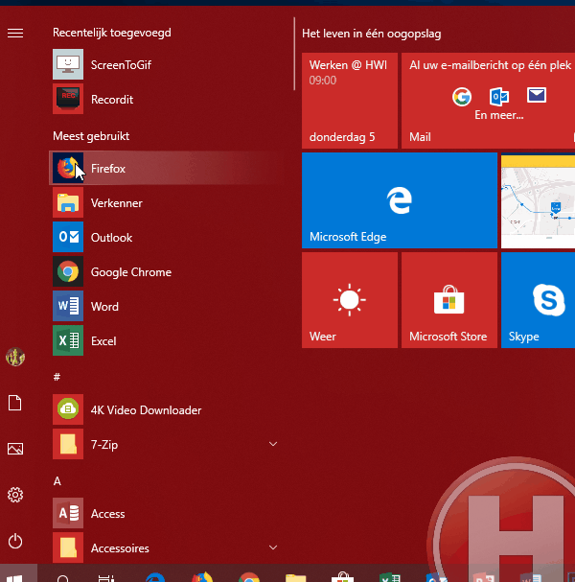Open ScreenToGif from recently added
This screenshot has width=575, height=582.
pyautogui.click(x=165, y=64)
